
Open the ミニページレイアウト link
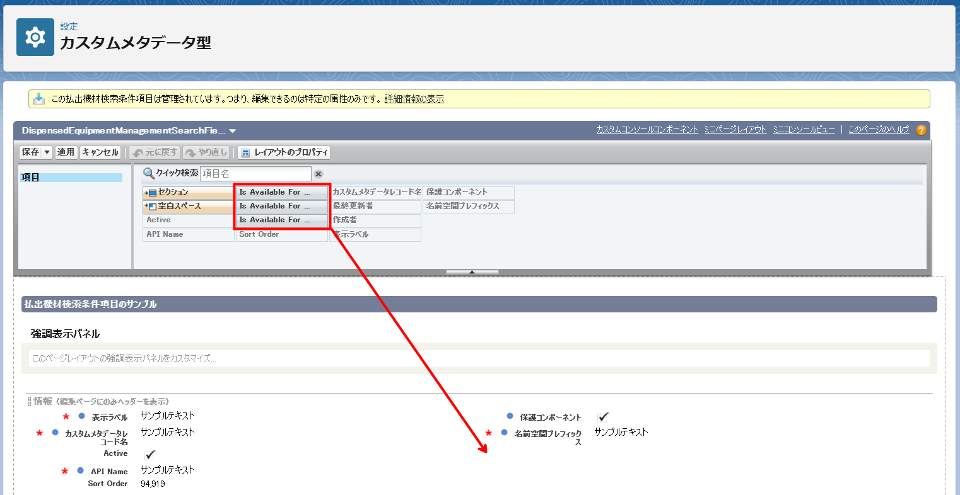pos(735,130)
